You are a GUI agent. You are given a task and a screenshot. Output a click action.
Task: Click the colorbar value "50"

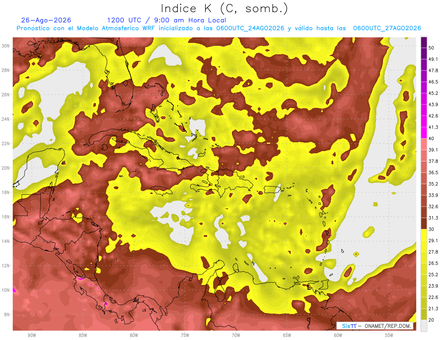click(431, 48)
